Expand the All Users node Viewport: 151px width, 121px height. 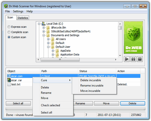[x=48, y=39]
